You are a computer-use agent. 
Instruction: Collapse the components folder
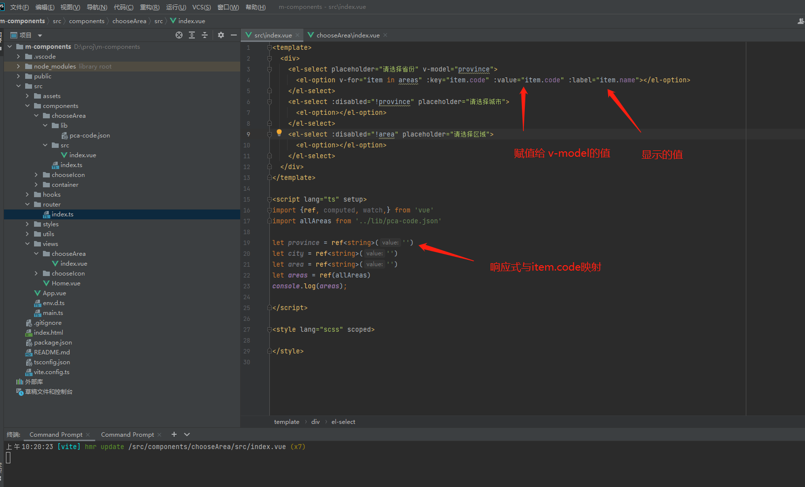click(28, 106)
